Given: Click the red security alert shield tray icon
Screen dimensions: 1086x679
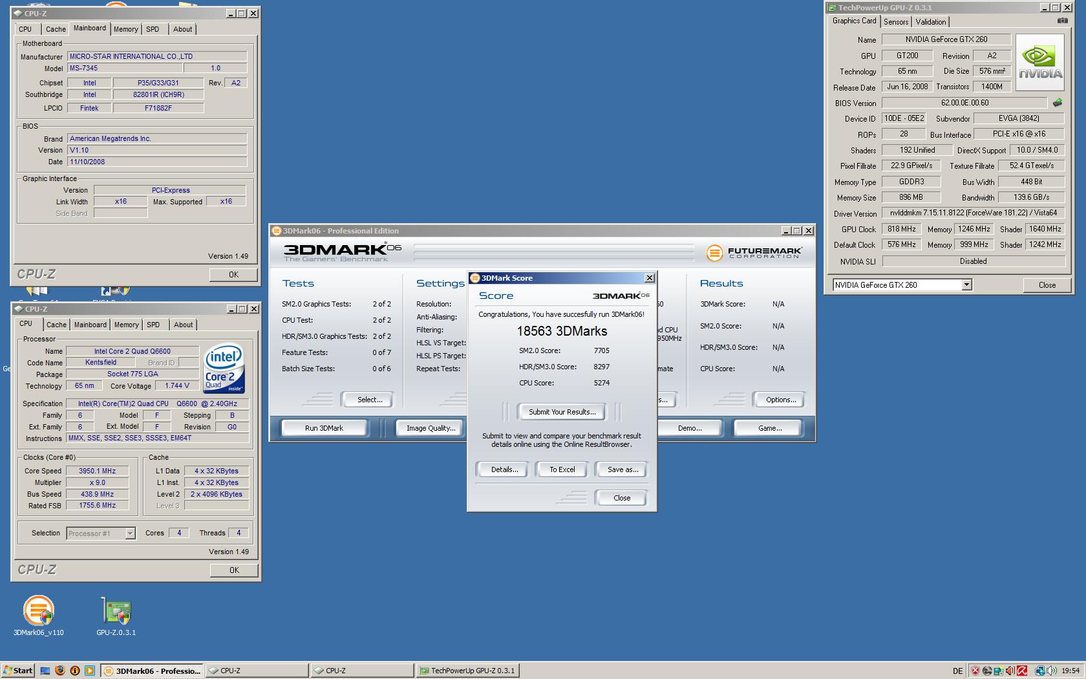Looking at the screenshot, I should (x=975, y=671).
